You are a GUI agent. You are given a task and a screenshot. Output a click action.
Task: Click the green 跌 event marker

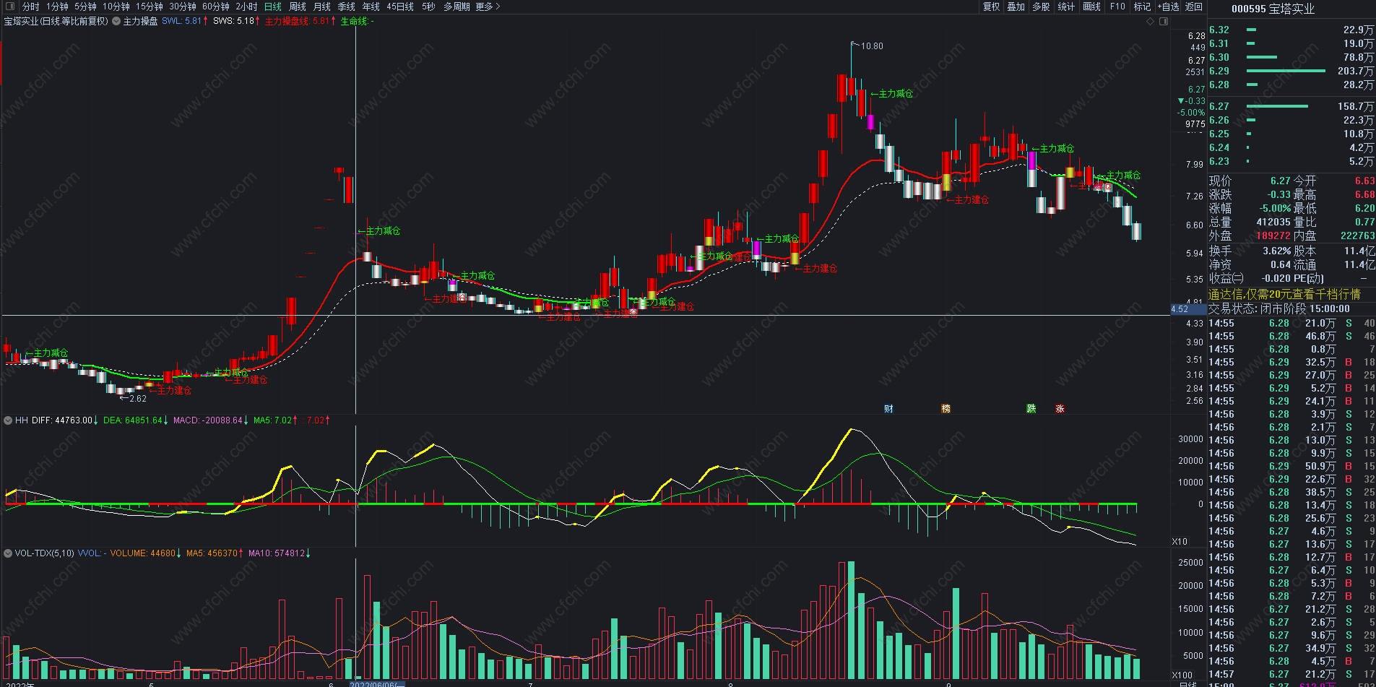point(1031,409)
